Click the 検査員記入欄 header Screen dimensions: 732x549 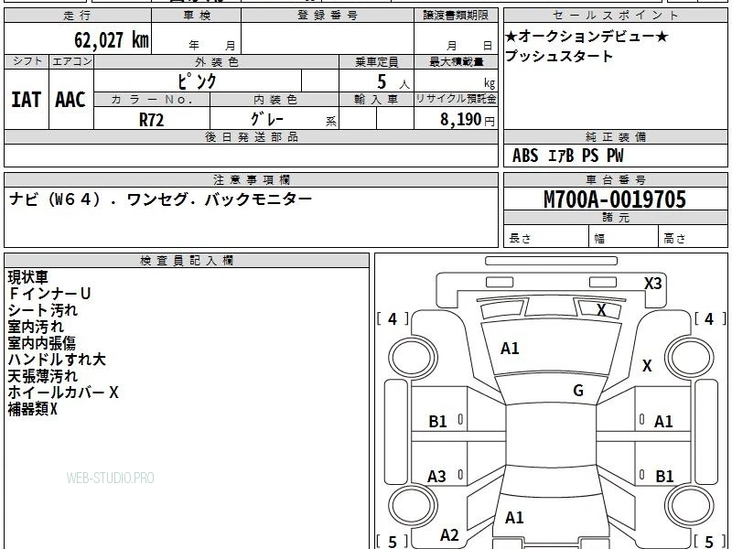pyautogui.click(x=187, y=261)
